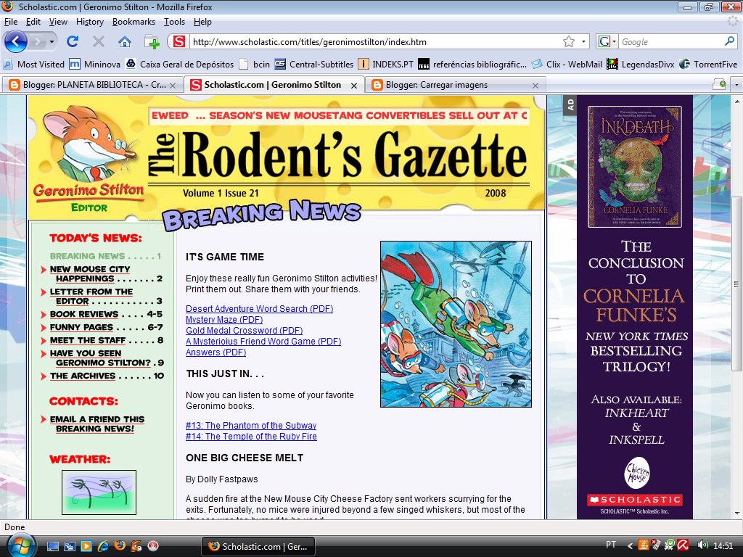Viewport: 743px width, 557px height.
Task: Listen to #14: The Temple of the Ruby Fire
Action: pyautogui.click(x=251, y=436)
